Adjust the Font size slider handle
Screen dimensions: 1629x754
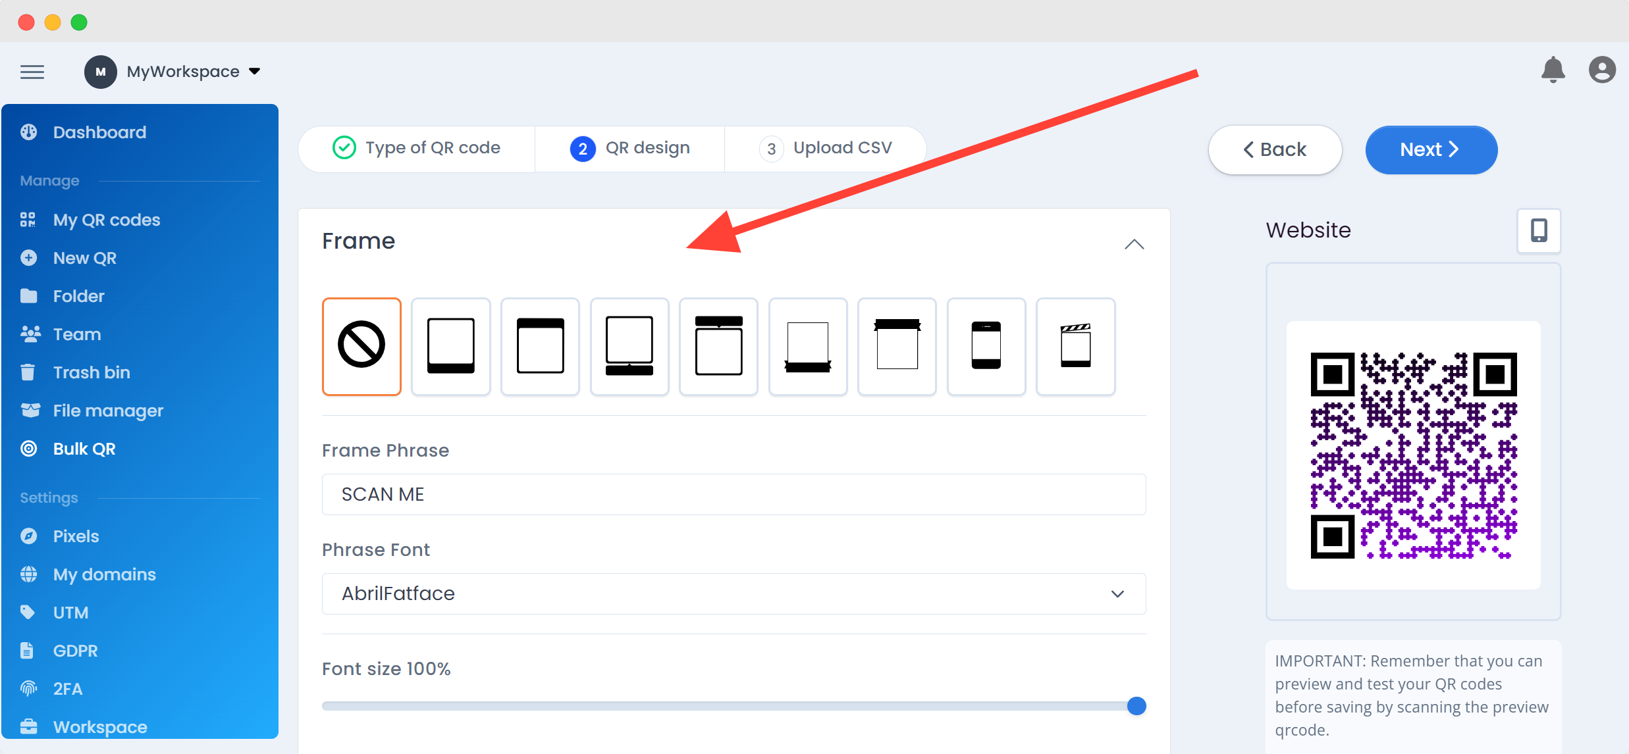click(1136, 705)
